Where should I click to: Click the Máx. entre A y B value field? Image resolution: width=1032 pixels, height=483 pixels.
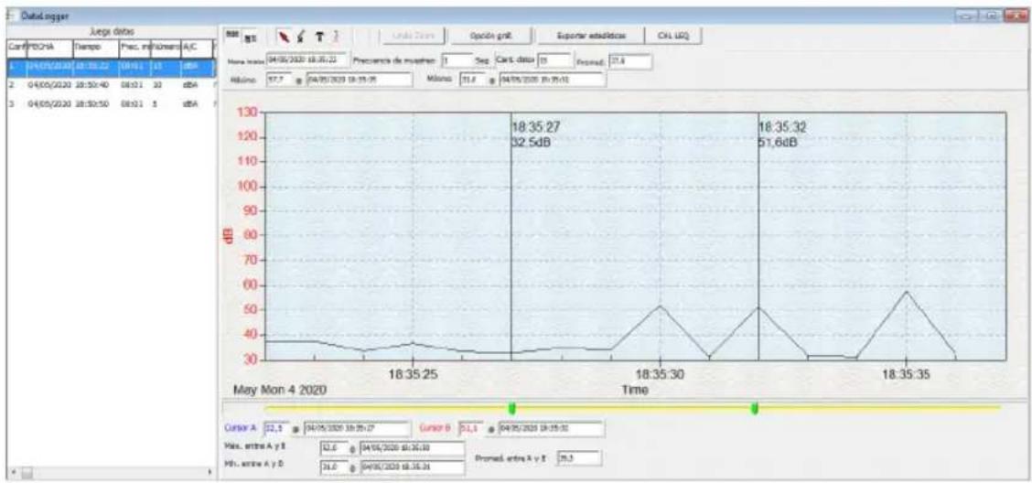point(333,449)
